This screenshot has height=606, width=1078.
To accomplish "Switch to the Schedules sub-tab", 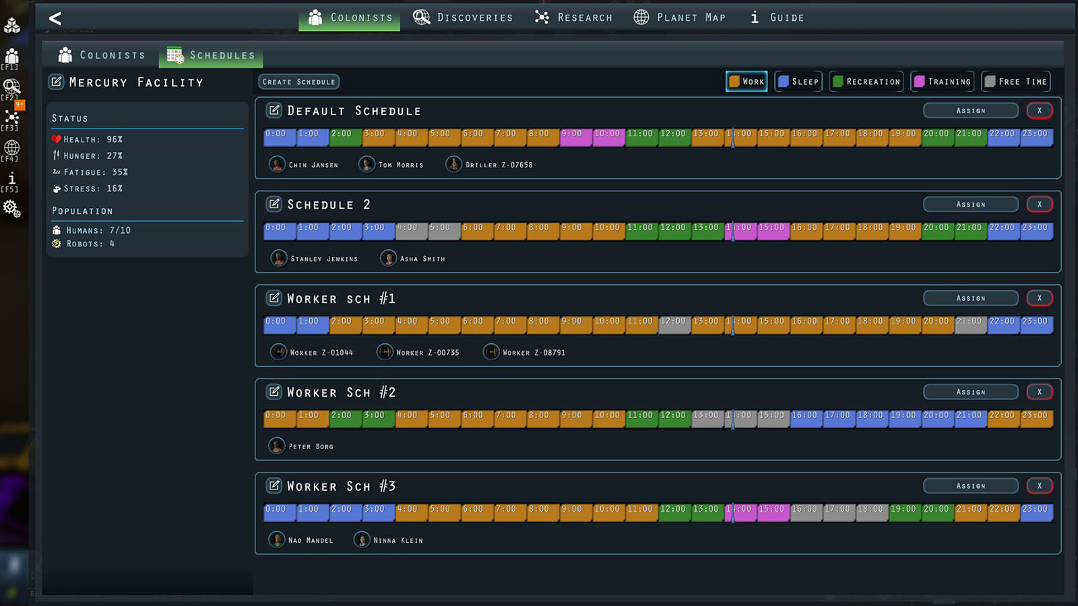I will click(211, 55).
